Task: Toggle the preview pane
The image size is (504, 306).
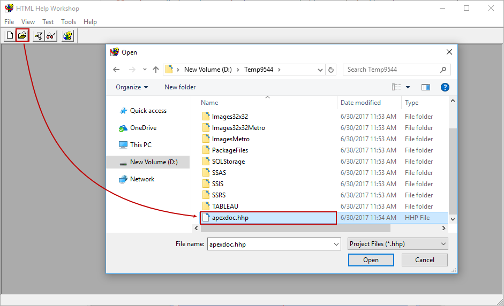Action: point(426,87)
